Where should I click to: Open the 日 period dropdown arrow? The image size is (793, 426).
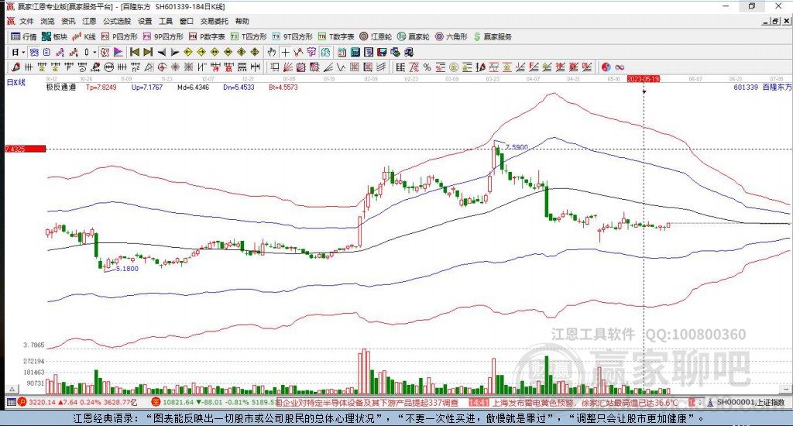23,52
